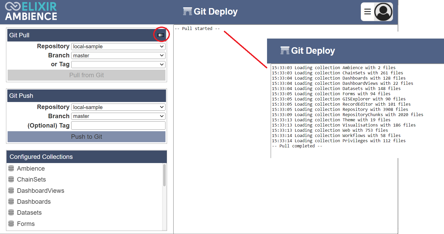Open the user profile avatar
The image size is (444, 234).
(x=383, y=12)
